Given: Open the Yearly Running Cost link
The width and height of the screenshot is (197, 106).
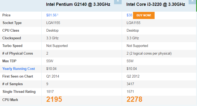Looking at the screenshot, I should (19, 69).
